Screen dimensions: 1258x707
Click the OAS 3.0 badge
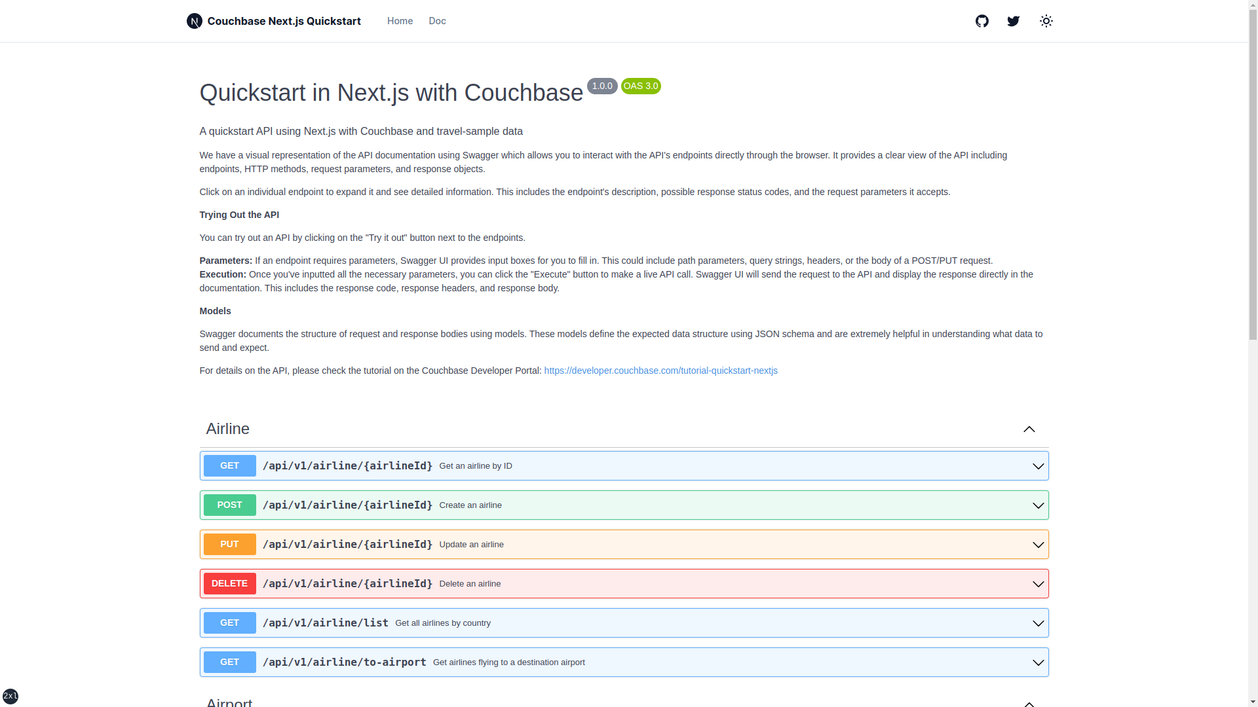tap(640, 86)
